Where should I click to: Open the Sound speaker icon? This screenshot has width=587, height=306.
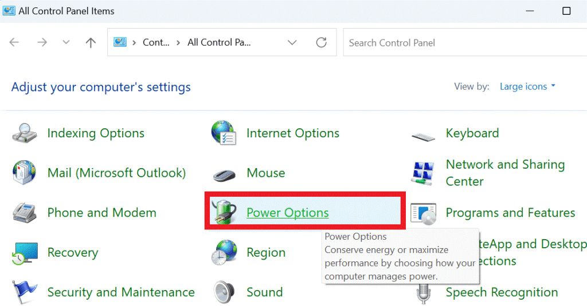coord(224,292)
